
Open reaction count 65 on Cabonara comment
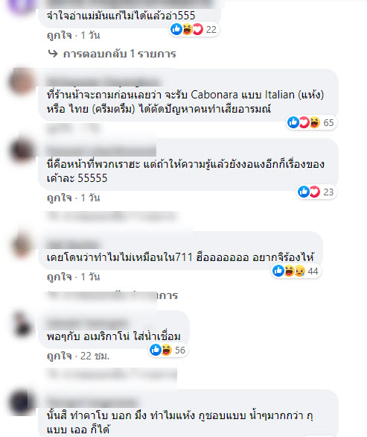point(328,122)
